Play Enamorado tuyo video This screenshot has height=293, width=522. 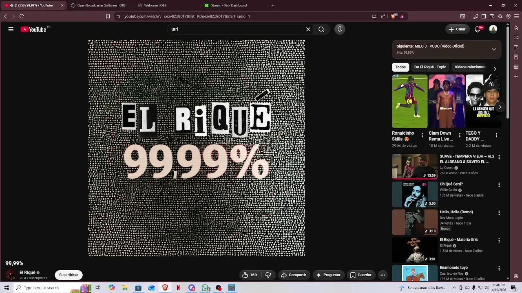point(415,273)
